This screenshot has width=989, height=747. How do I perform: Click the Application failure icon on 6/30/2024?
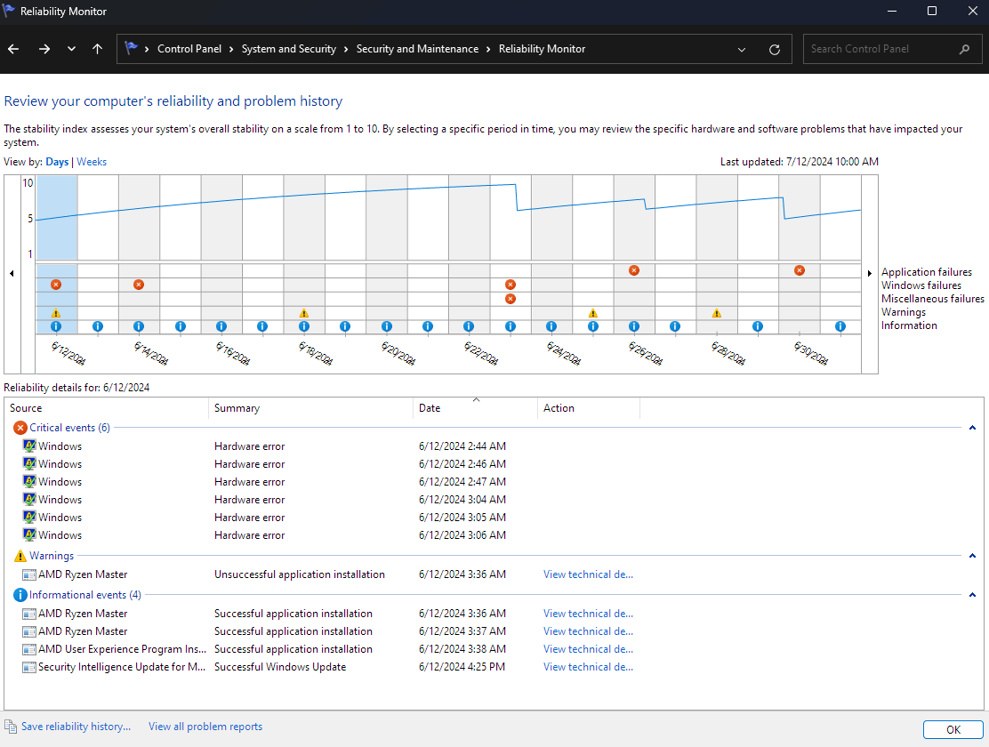coord(800,270)
